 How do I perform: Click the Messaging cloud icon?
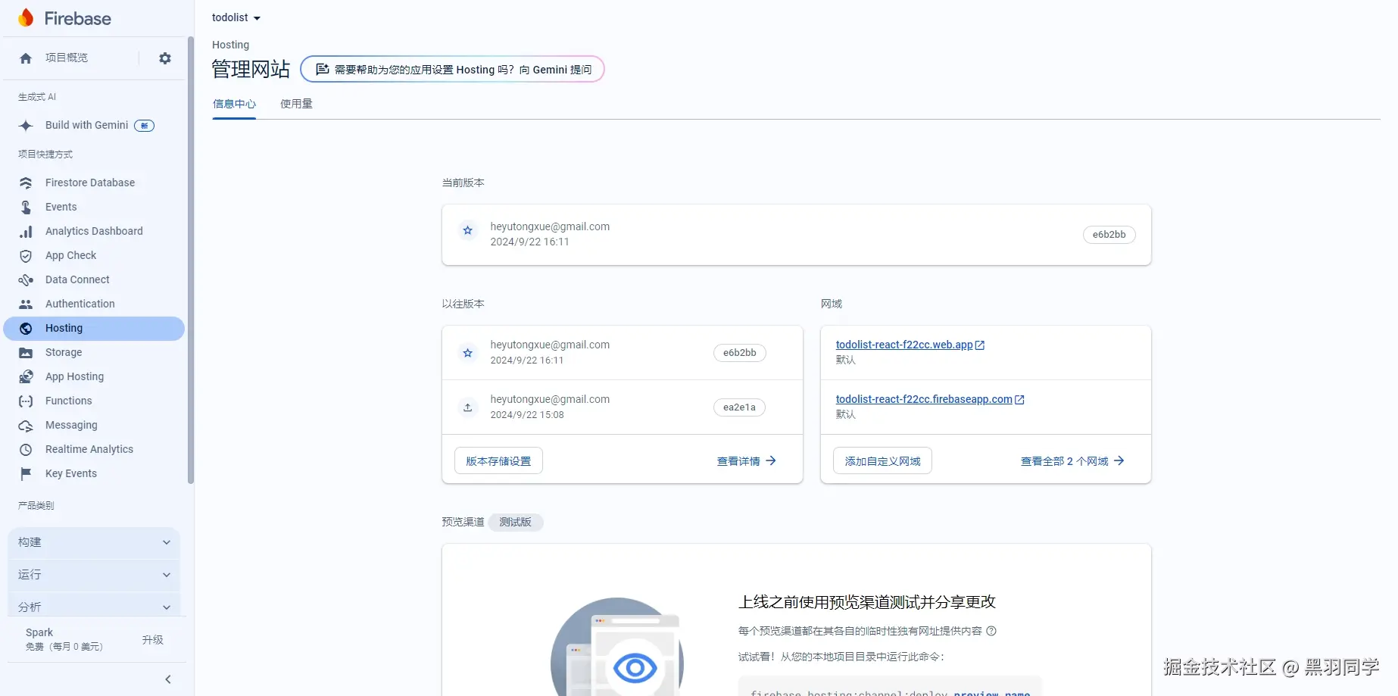[26, 426]
